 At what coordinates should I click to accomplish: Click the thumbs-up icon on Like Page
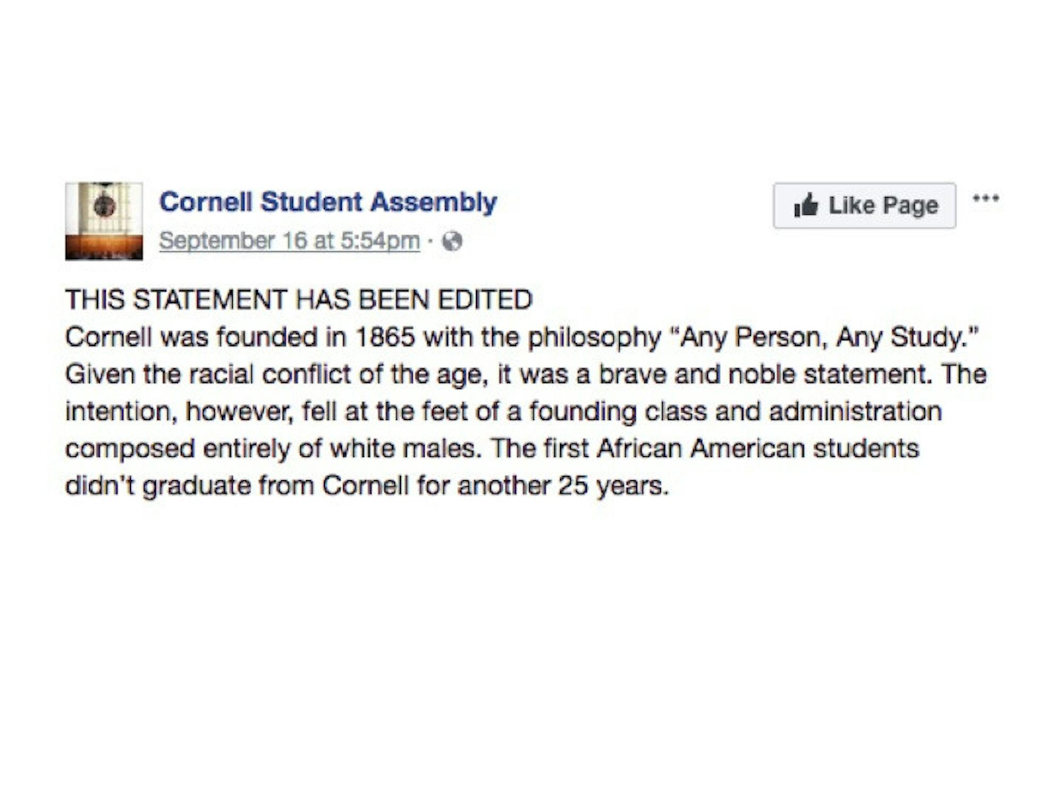pyautogui.click(x=806, y=205)
